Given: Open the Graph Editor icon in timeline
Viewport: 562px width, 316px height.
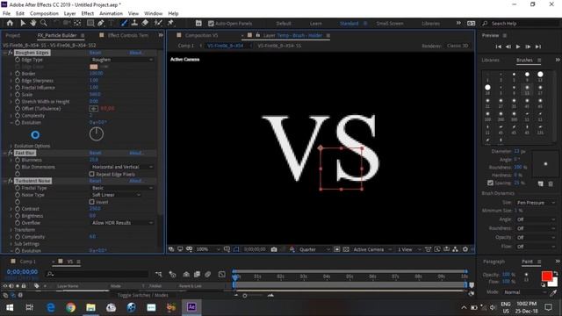Looking at the screenshot, I should (x=222, y=275).
